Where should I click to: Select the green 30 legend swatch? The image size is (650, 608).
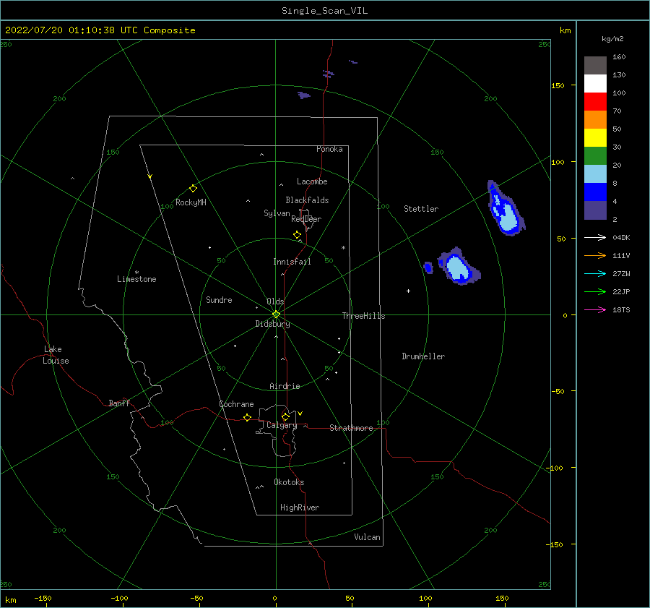(x=595, y=155)
